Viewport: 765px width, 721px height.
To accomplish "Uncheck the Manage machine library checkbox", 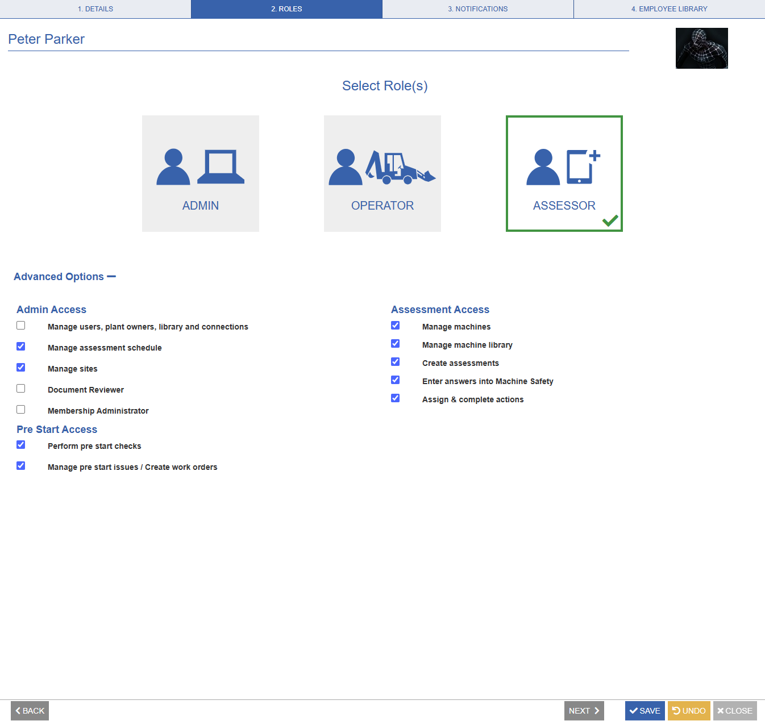I will tap(396, 344).
